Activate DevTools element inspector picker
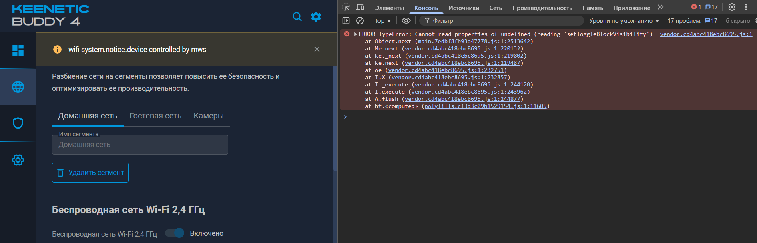This screenshot has width=757, height=243. tap(346, 7)
